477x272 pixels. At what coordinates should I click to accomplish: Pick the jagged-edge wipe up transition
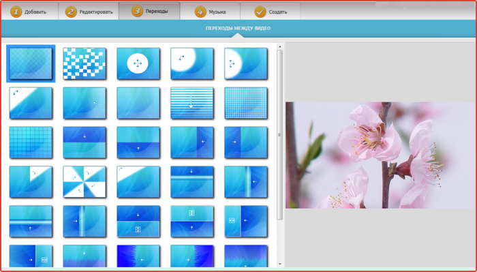tap(246, 256)
